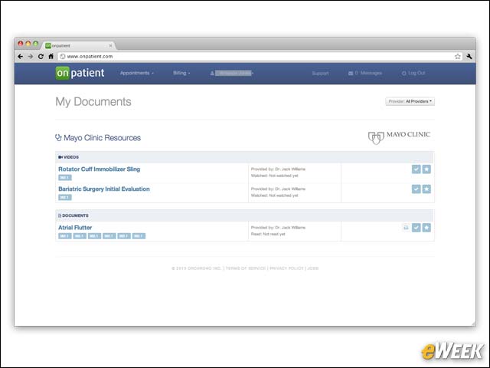
Task: Open the Provider All Providers dropdown
Action: 410,101
